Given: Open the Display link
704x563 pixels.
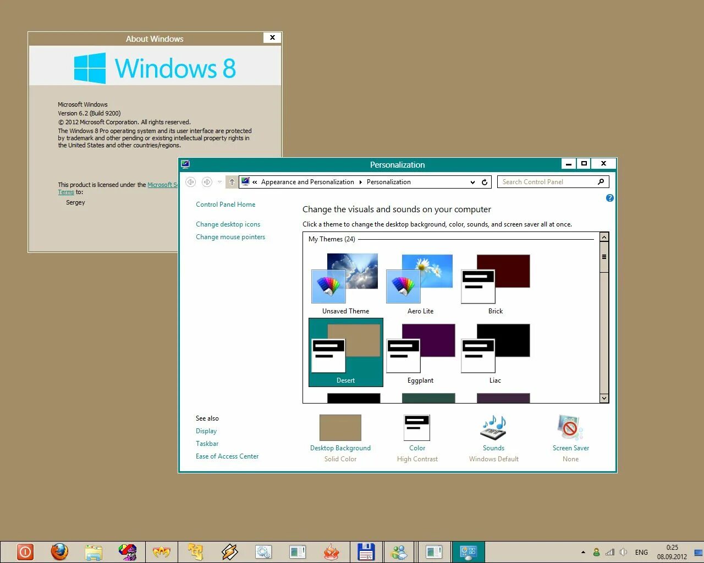Looking at the screenshot, I should (x=206, y=431).
